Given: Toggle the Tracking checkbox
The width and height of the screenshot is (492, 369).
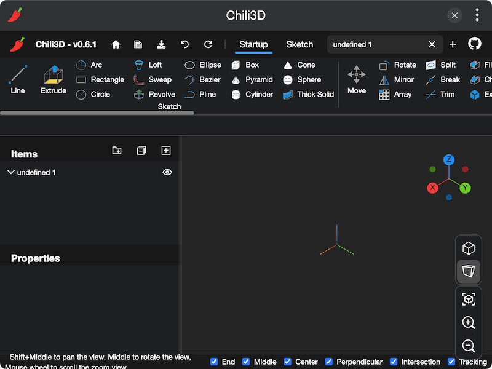Looking at the screenshot, I should 451,362.
